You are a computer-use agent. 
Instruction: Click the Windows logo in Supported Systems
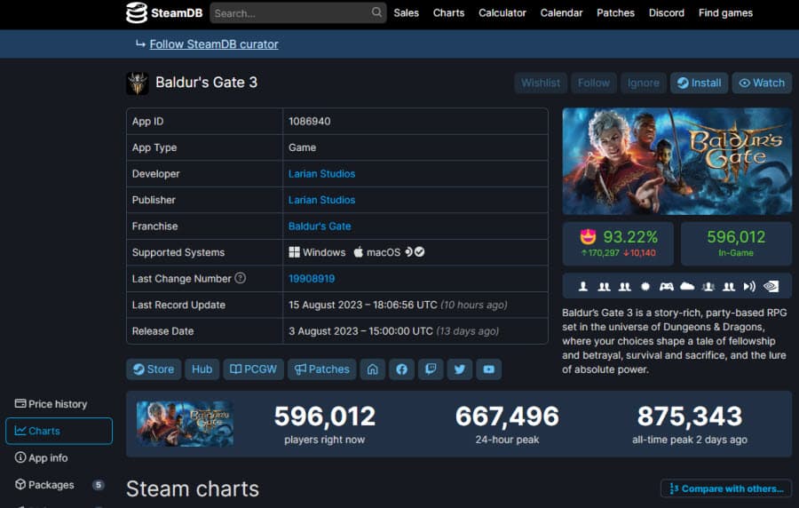(294, 252)
